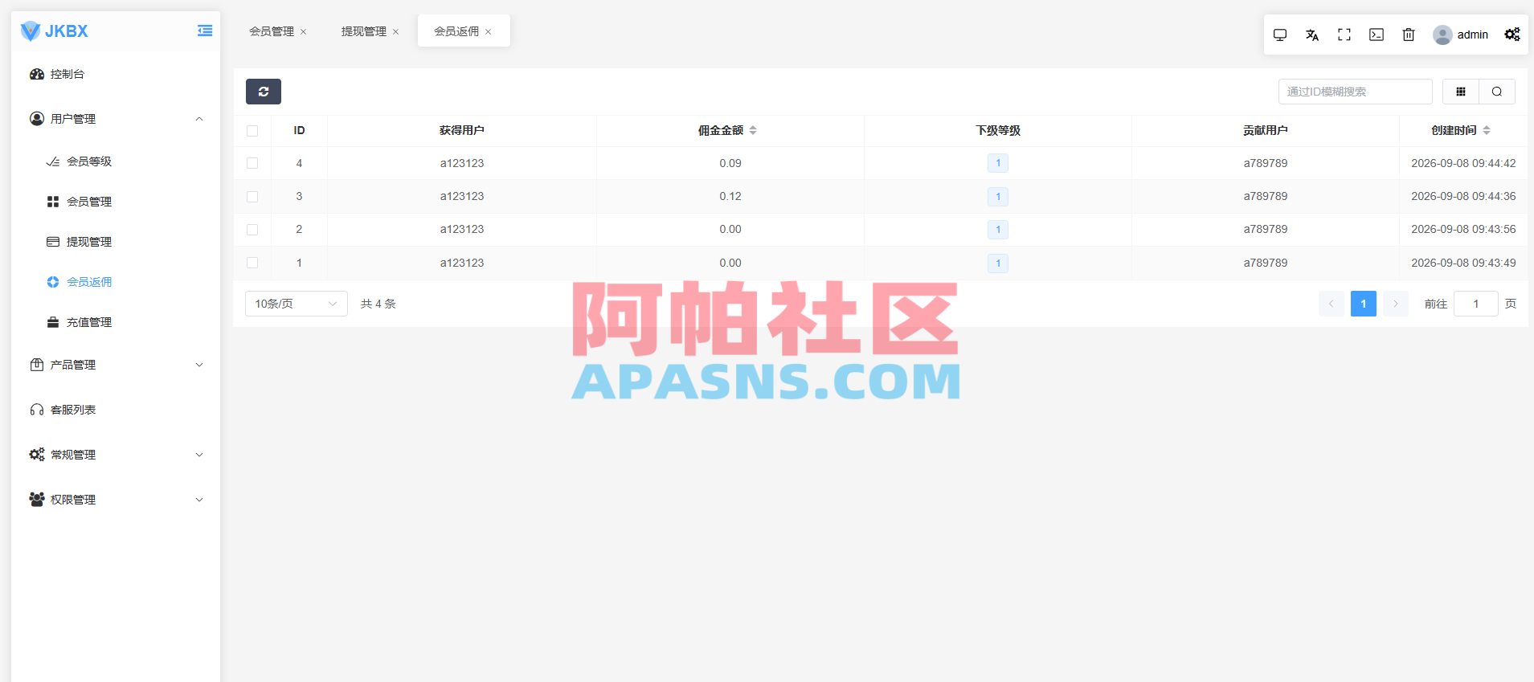Screen dimensions: 1534x682
Task: Close the 提现管理 tab
Action: 395,32
